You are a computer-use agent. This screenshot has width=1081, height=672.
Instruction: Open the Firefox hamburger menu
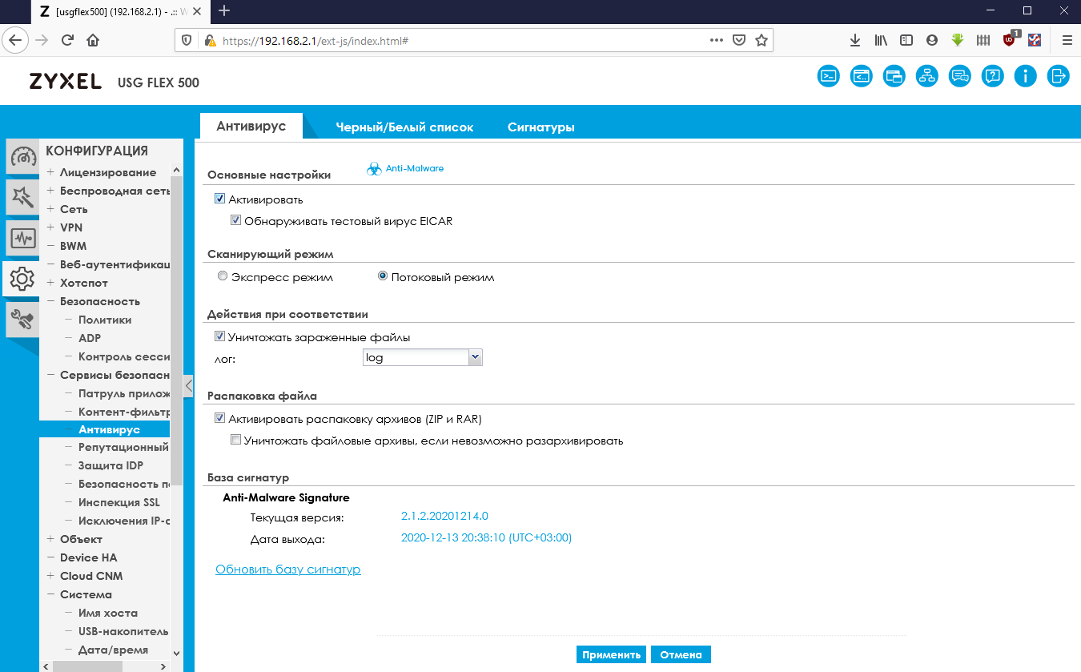click(1067, 40)
